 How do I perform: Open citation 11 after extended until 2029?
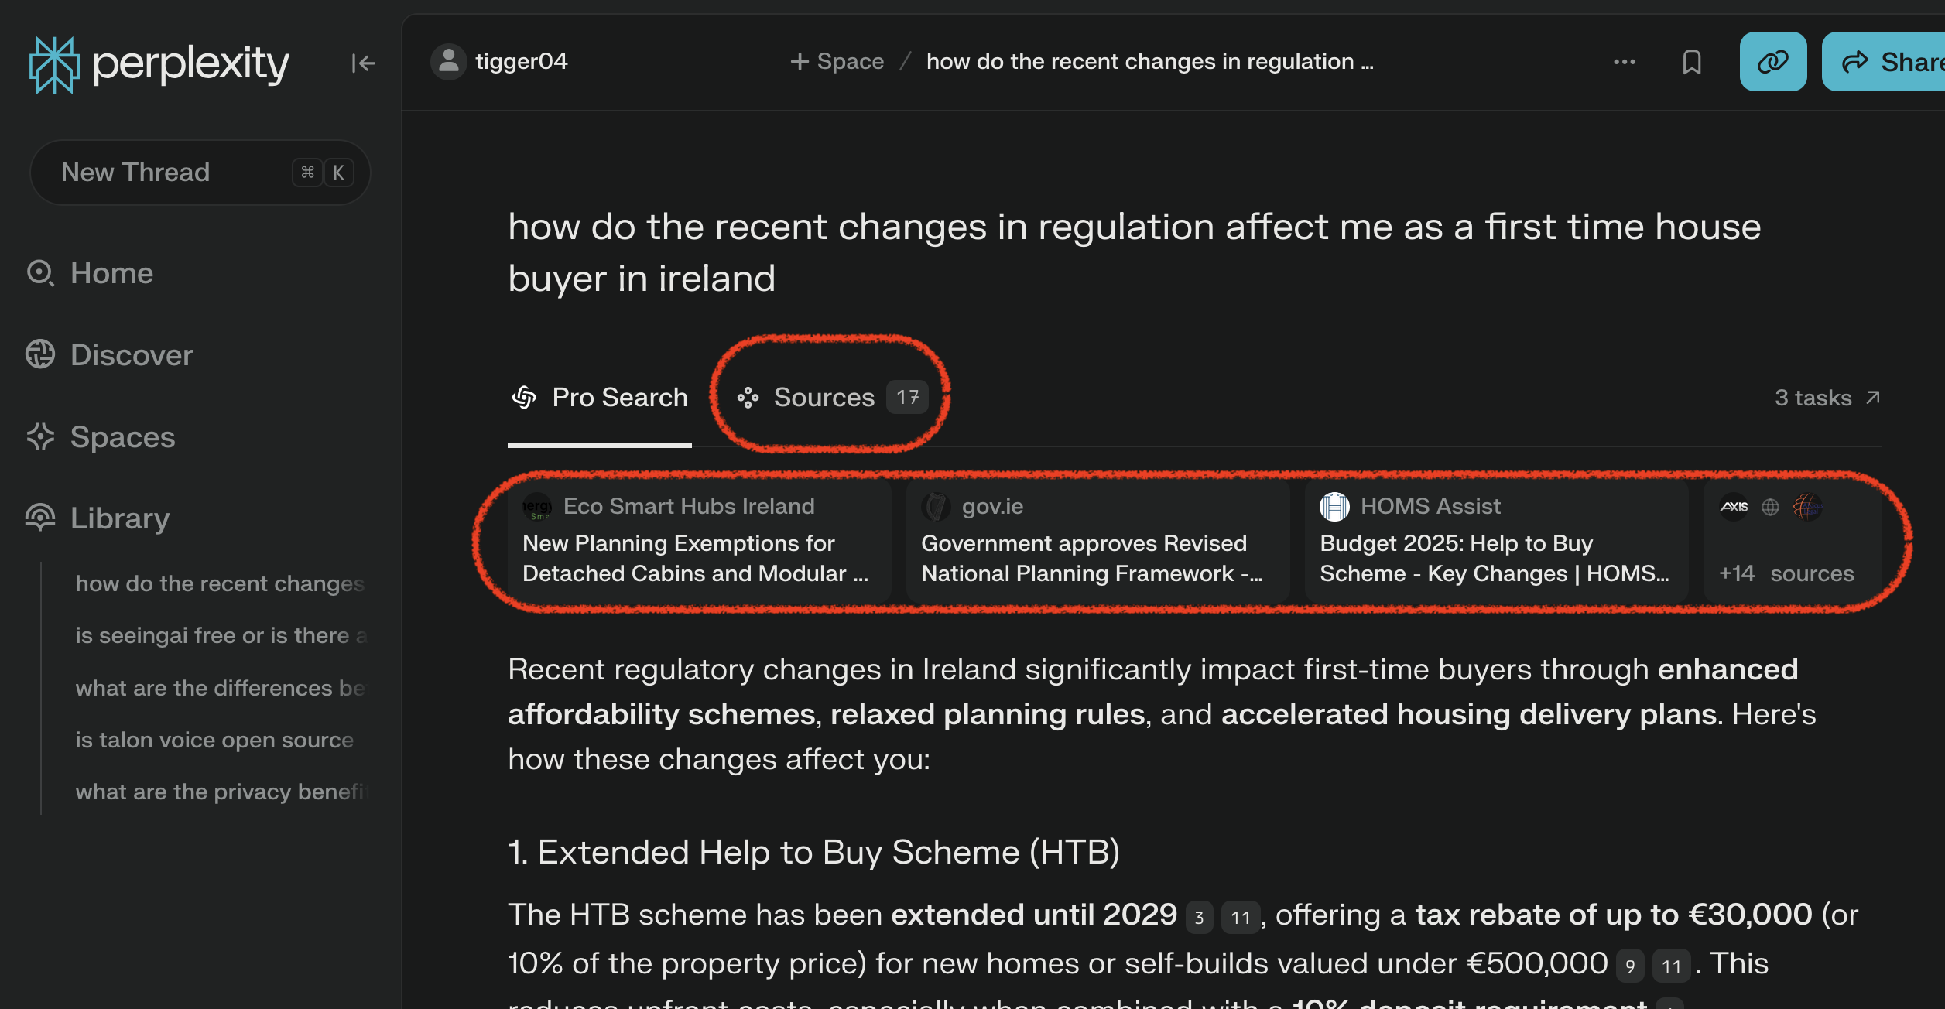pos(1239,916)
